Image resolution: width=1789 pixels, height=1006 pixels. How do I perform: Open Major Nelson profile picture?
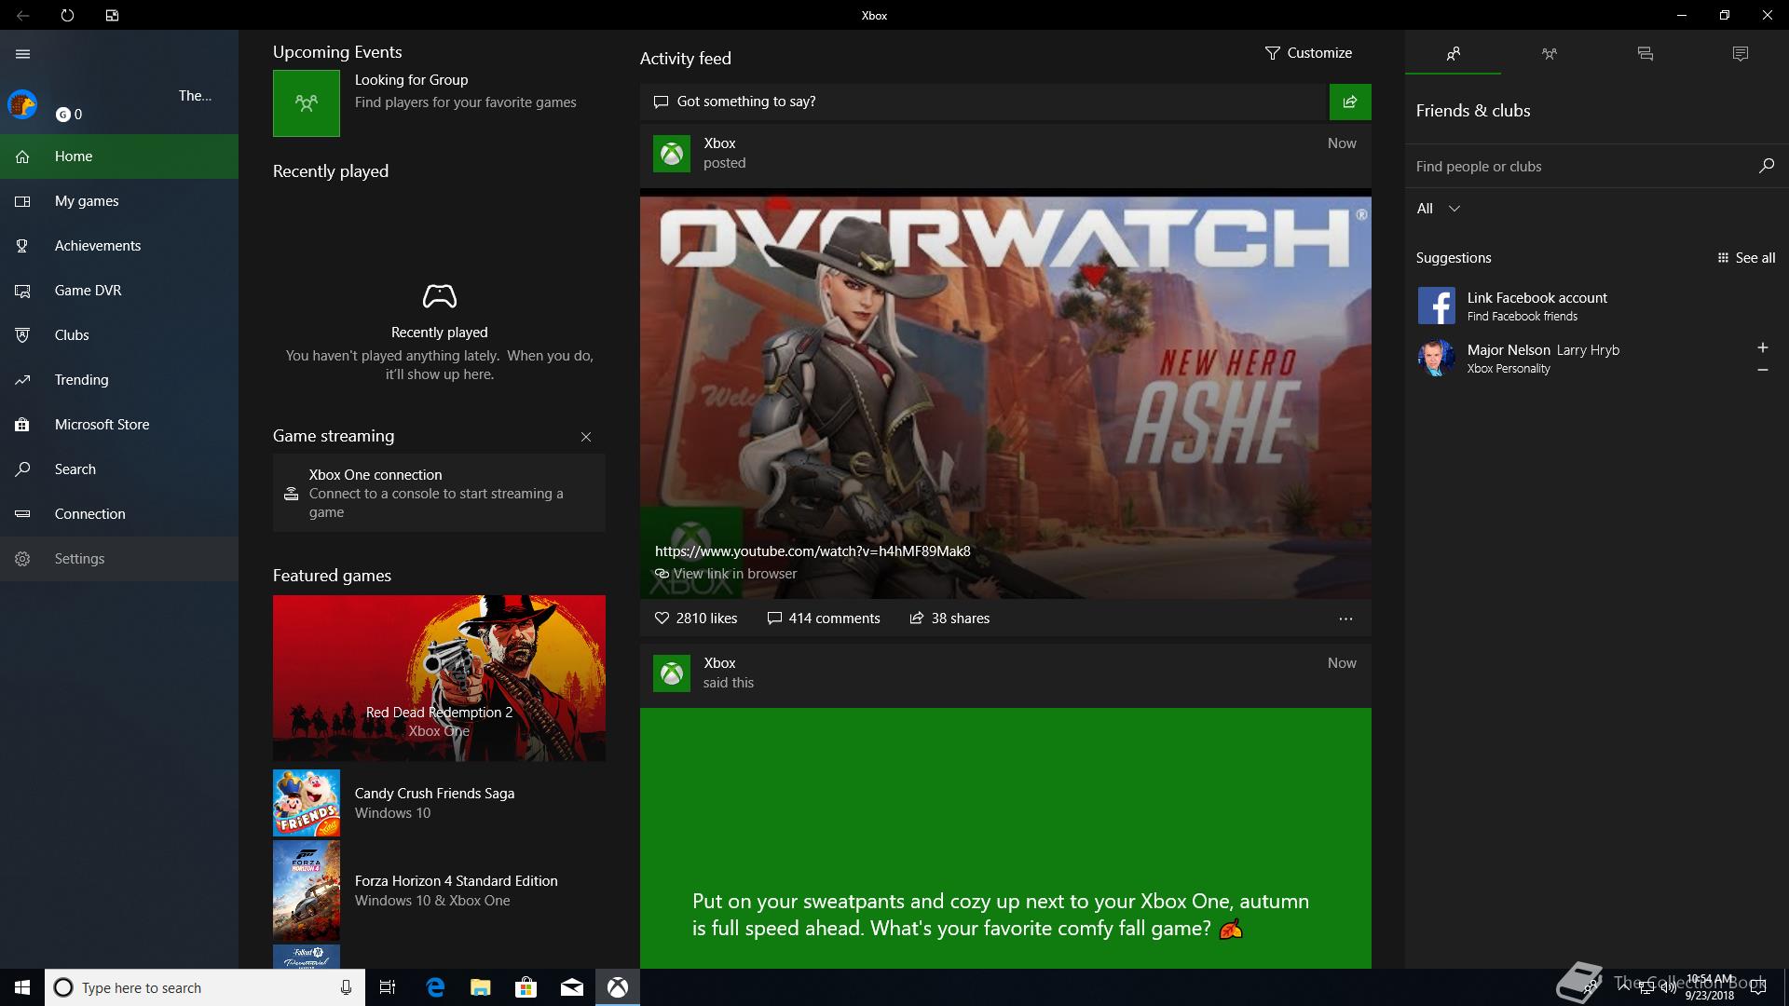pyautogui.click(x=1436, y=358)
